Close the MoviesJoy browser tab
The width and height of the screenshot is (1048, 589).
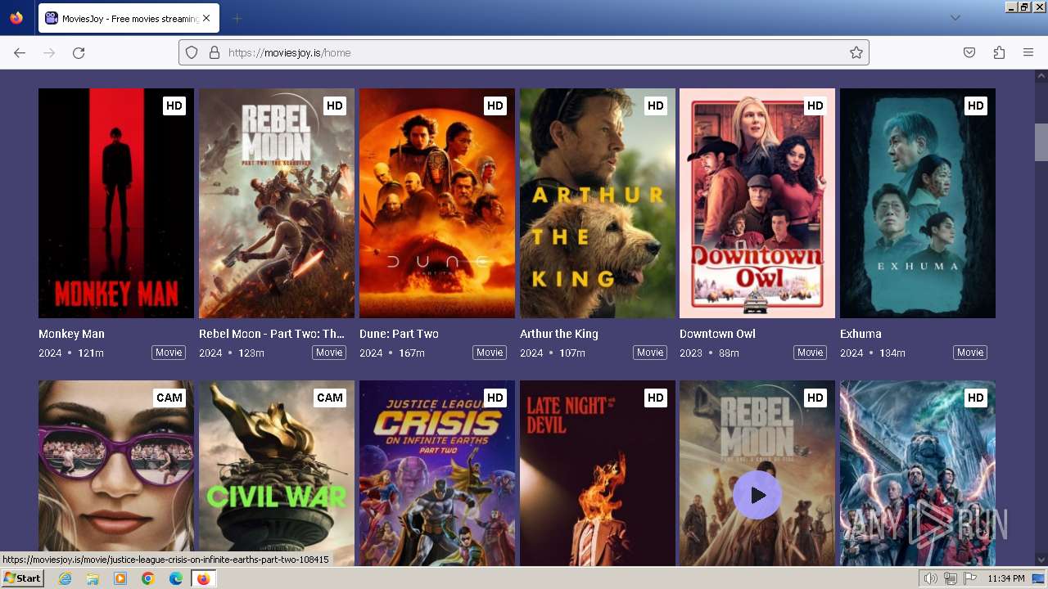tap(206, 18)
